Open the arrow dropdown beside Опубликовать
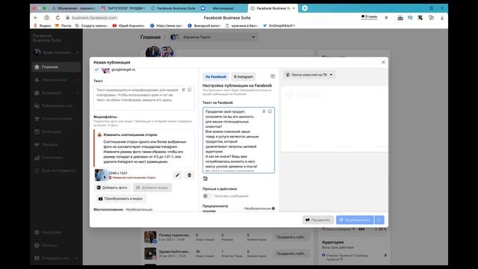Screen dimensions: 478x269 tap(379, 220)
